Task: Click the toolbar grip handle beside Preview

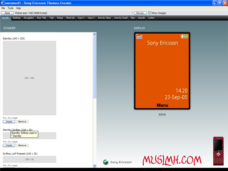Action: point(132,13)
